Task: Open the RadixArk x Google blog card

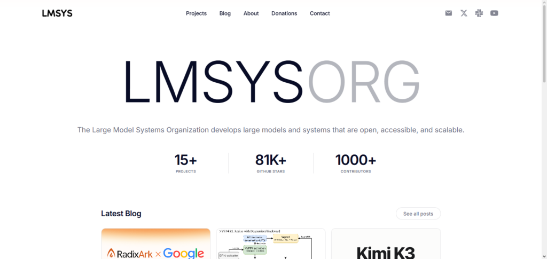Action: point(156,244)
